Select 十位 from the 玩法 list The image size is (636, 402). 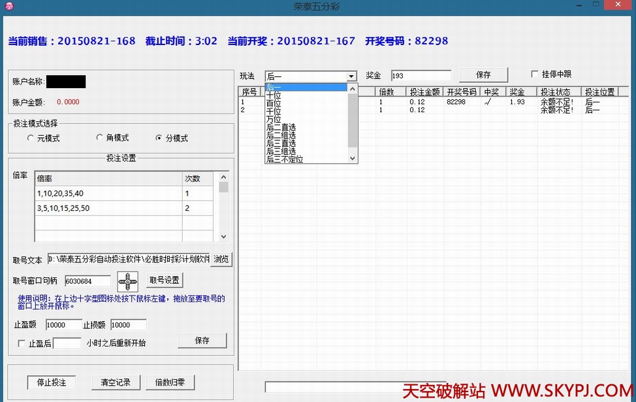[274, 95]
